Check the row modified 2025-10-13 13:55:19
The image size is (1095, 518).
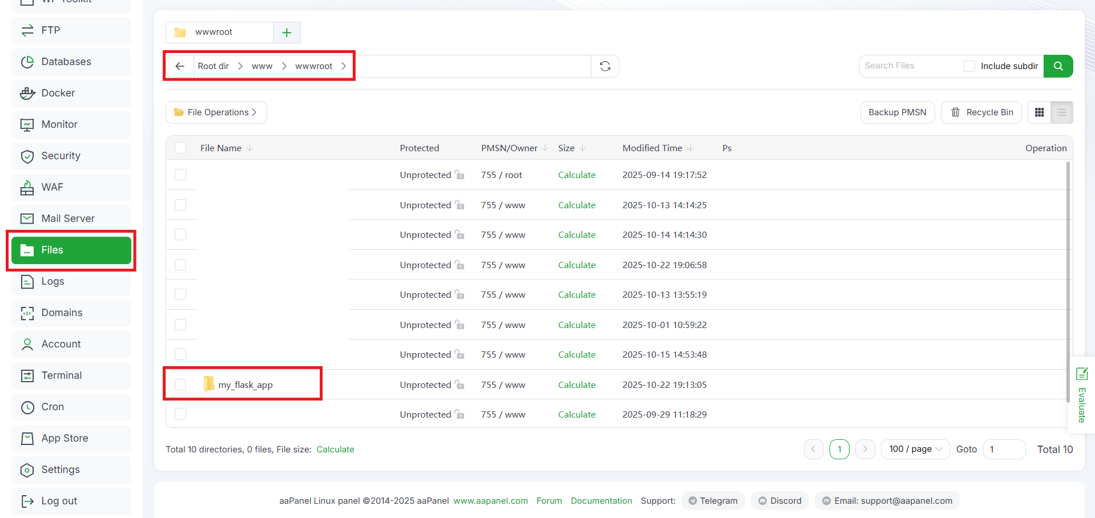(180, 294)
